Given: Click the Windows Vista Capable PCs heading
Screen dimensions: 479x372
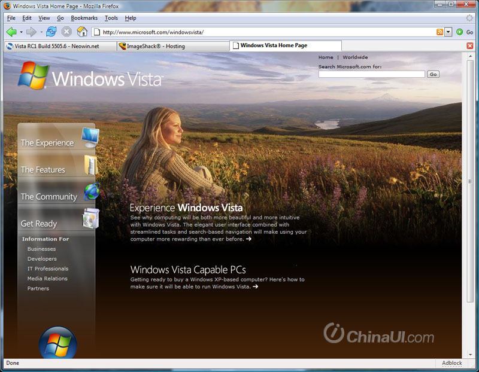Looking at the screenshot, I should 188,270.
